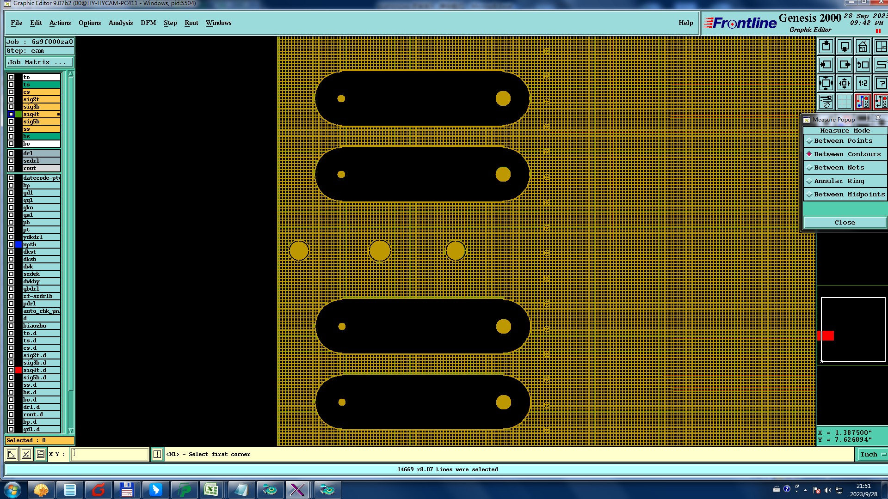Click the grid snap icon beside XY
888x499 pixels.
point(41,454)
